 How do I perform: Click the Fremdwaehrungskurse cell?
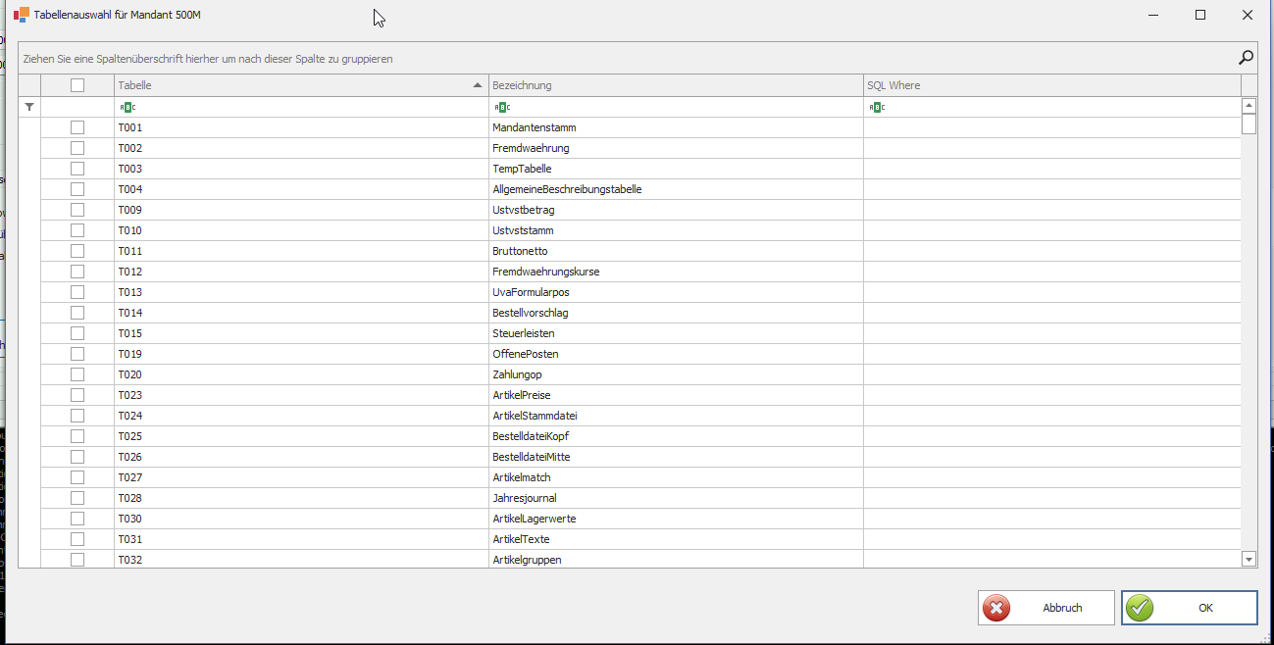[x=676, y=272]
